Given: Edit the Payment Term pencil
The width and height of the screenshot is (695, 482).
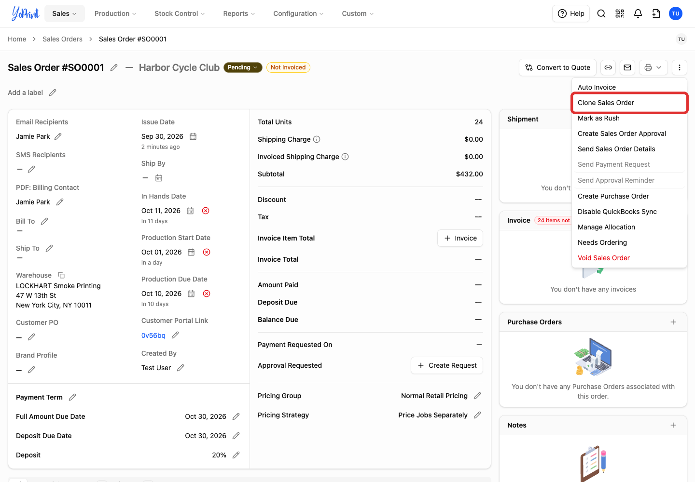Looking at the screenshot, I should pos(72,397).
